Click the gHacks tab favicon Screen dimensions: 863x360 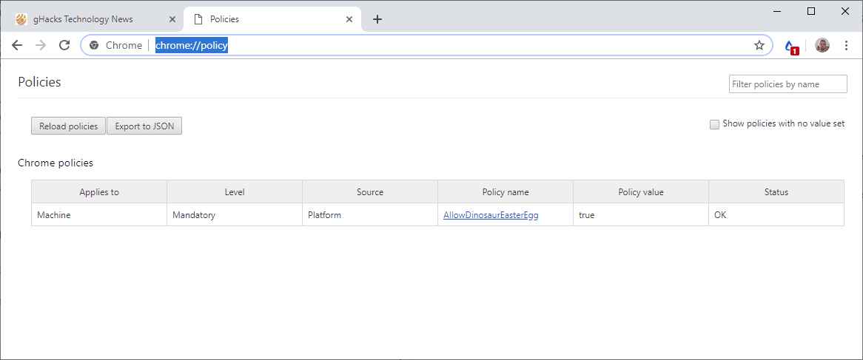[21, 19]
